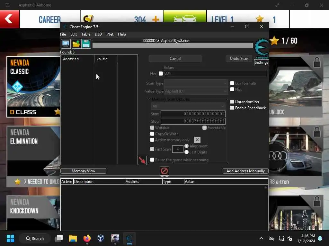Check Pause the game while scanning

point(152,160)
